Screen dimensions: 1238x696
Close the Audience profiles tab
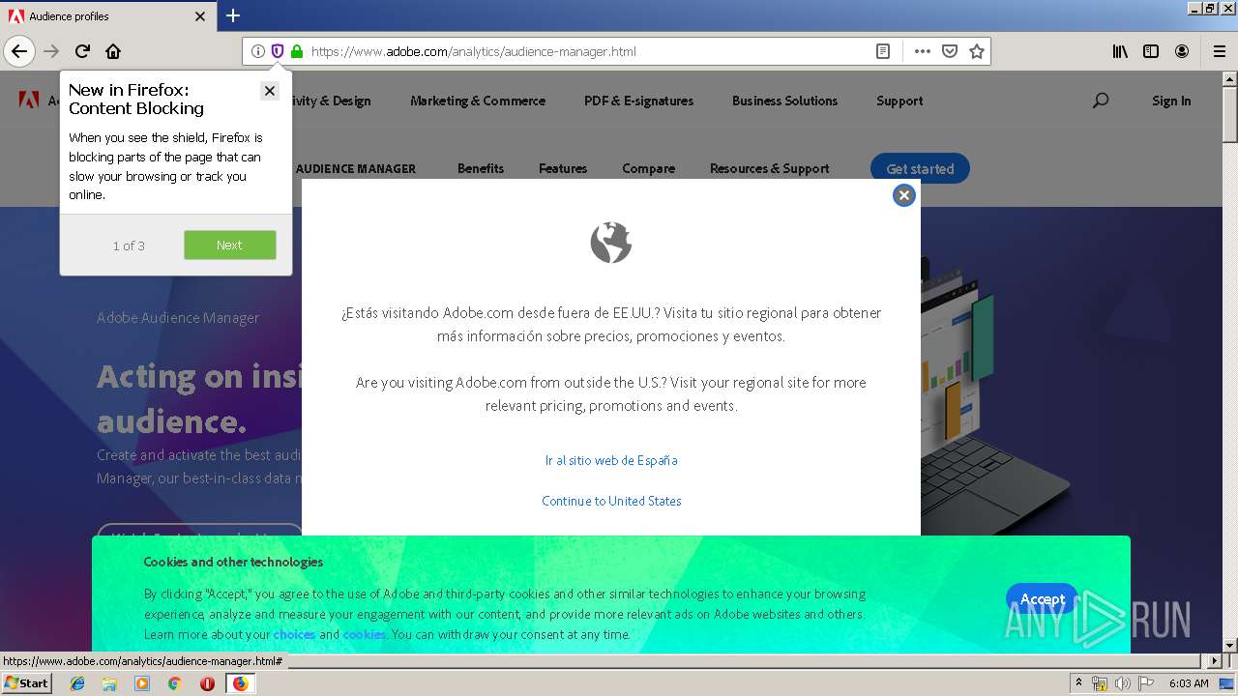point(200,16)
